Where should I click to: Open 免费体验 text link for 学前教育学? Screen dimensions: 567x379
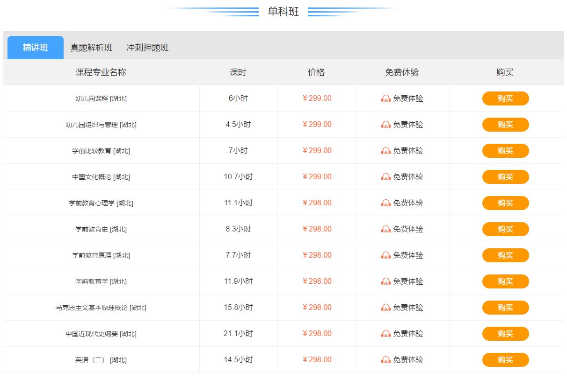point(408,281)
